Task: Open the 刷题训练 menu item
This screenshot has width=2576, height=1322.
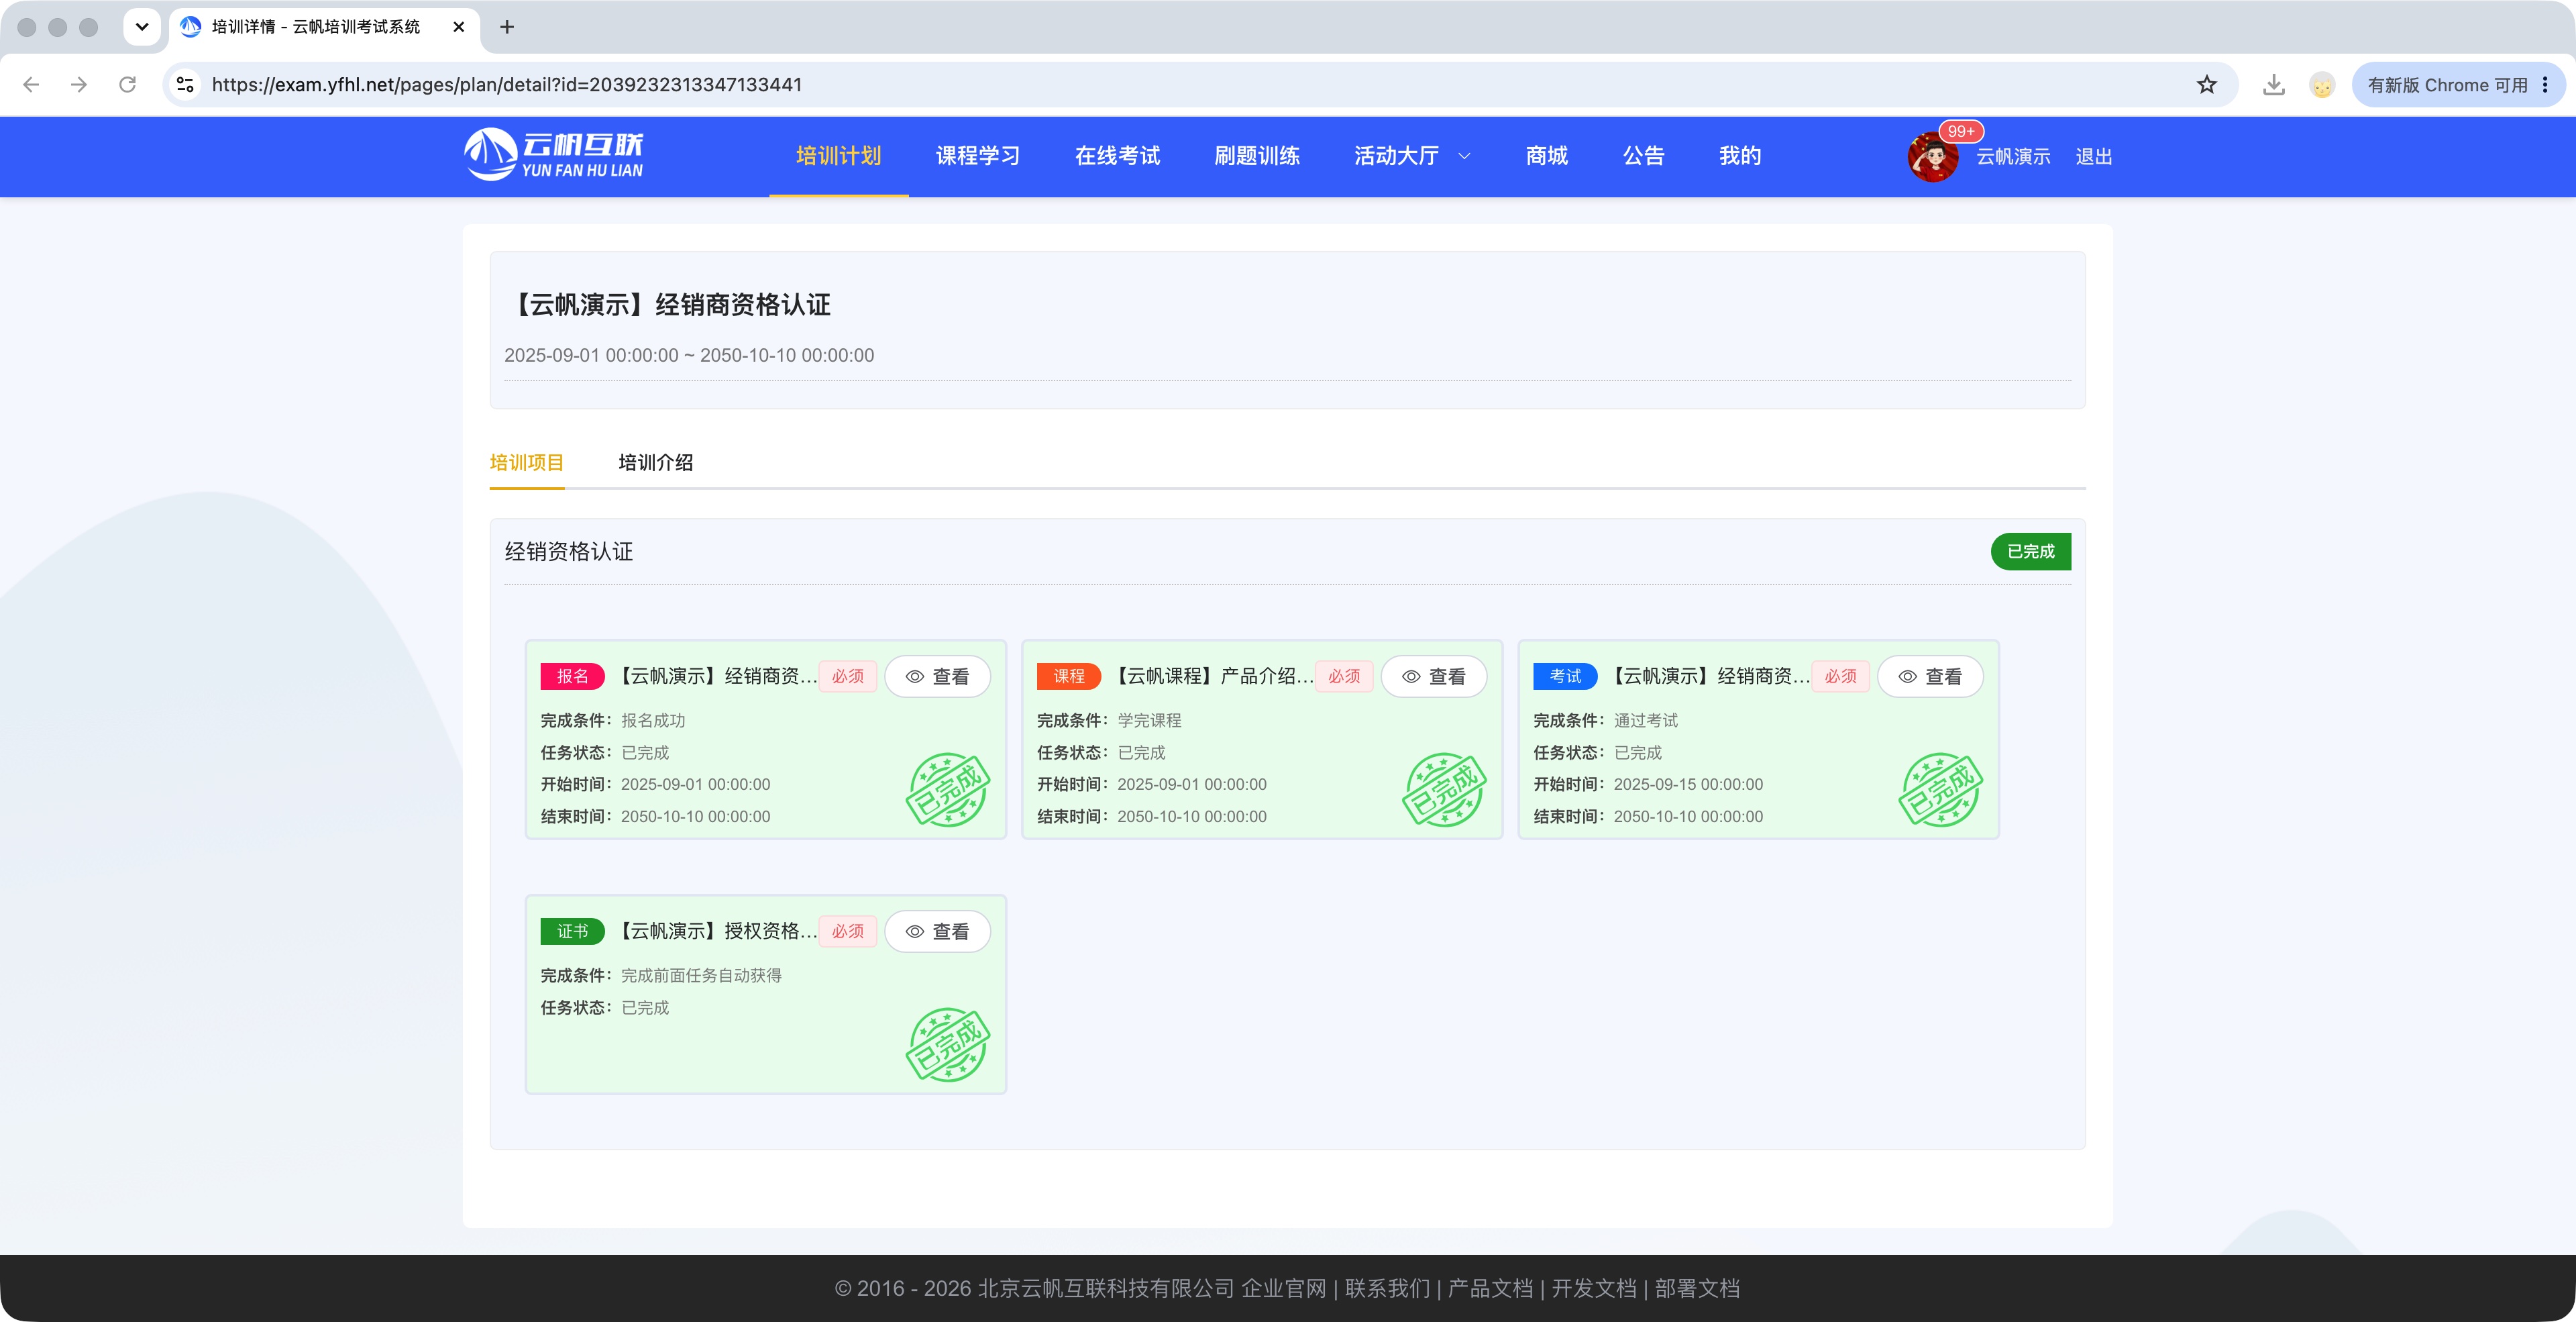Action: (1257, 156)
